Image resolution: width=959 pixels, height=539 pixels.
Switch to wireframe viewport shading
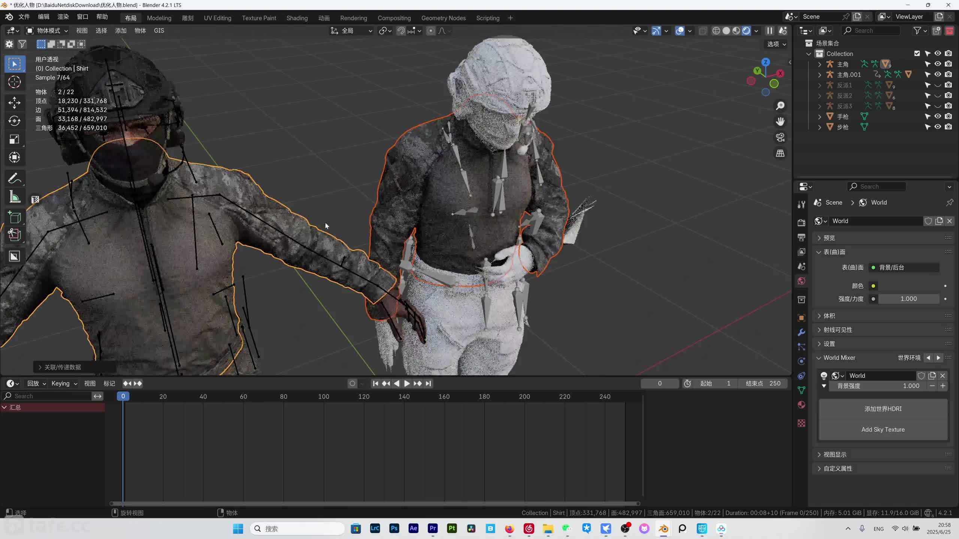(x=716, y=31)
